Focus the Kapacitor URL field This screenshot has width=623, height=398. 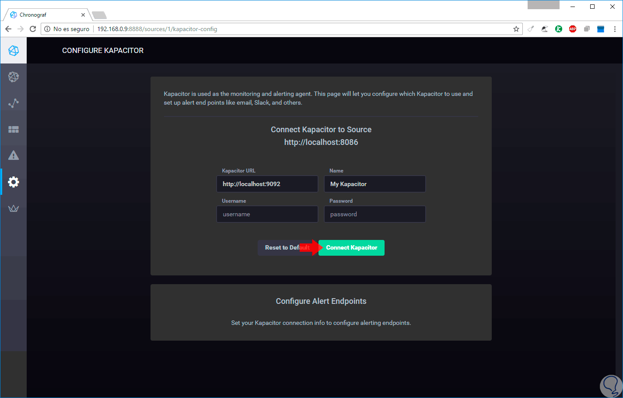coord(267,184)
